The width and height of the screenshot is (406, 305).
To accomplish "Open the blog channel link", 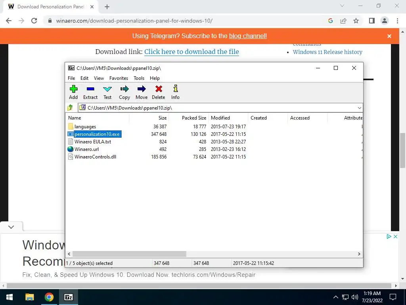I will pos(248,36).
